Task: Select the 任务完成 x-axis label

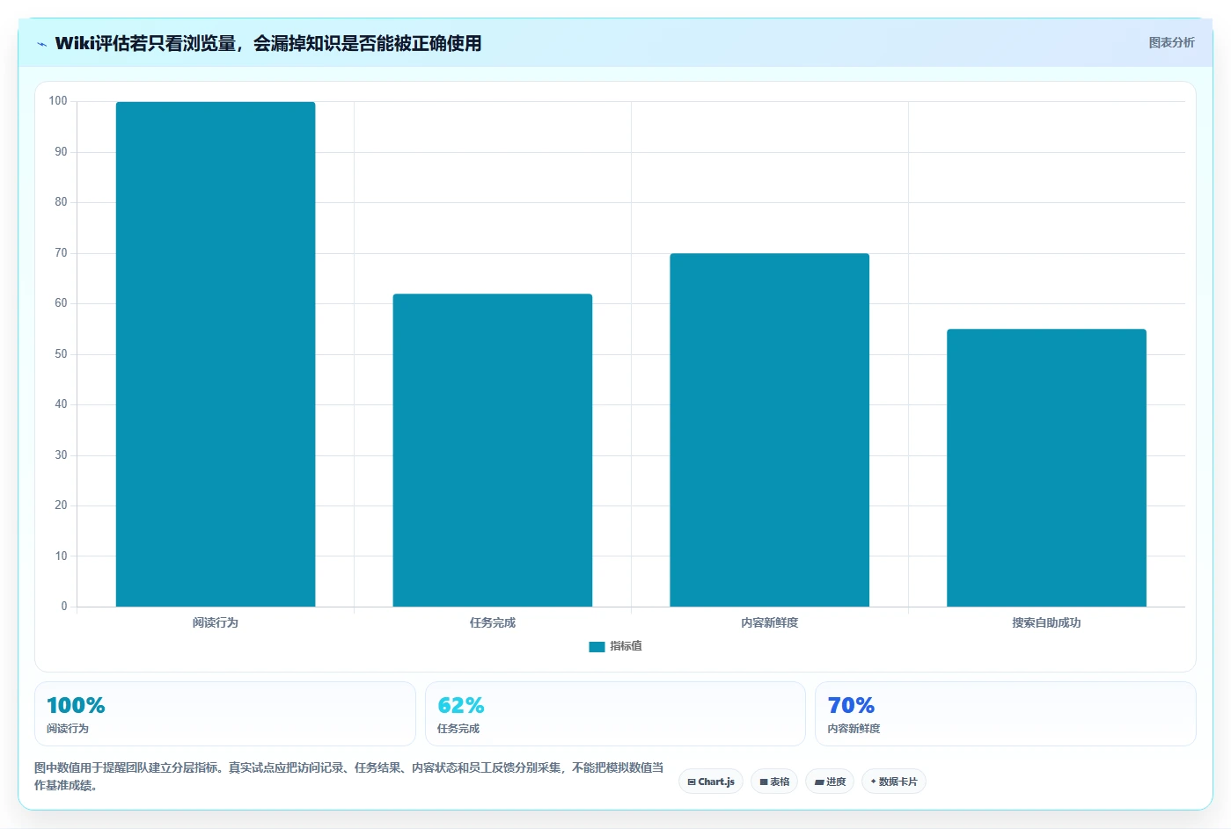Action: 493,622
